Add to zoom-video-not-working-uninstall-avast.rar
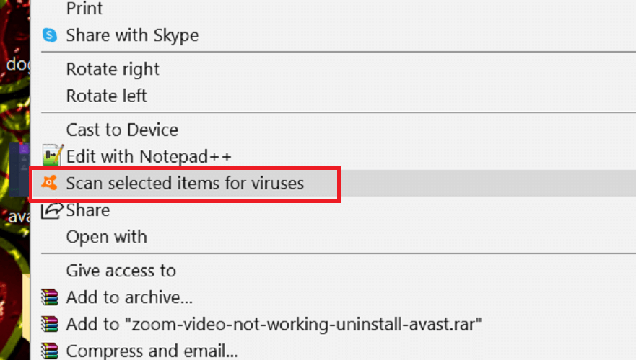The height and width of the screenshot is (360, 636). [274, 324]
